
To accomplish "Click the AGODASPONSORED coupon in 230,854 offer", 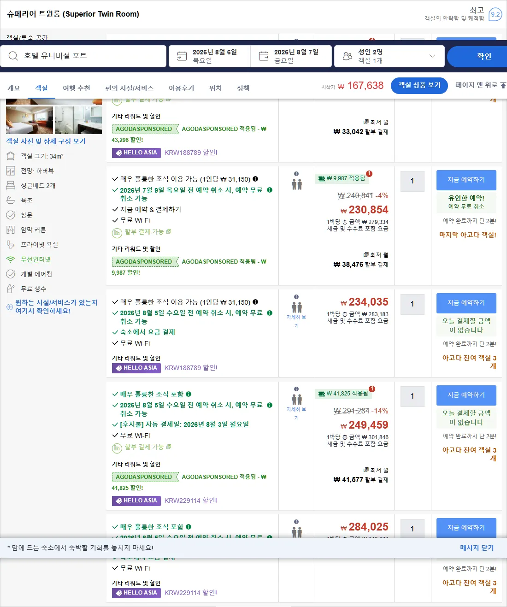I will coord(145,262).
